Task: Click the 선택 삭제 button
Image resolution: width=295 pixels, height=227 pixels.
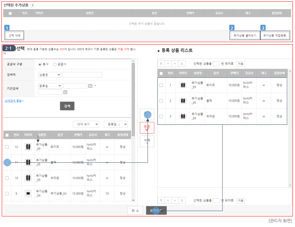Action: click(x=14, y=35)
